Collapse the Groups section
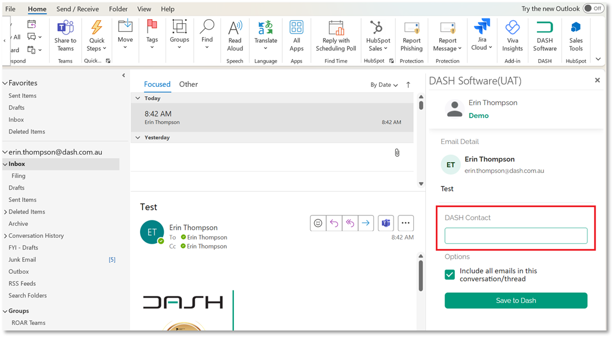 point(5,311)
